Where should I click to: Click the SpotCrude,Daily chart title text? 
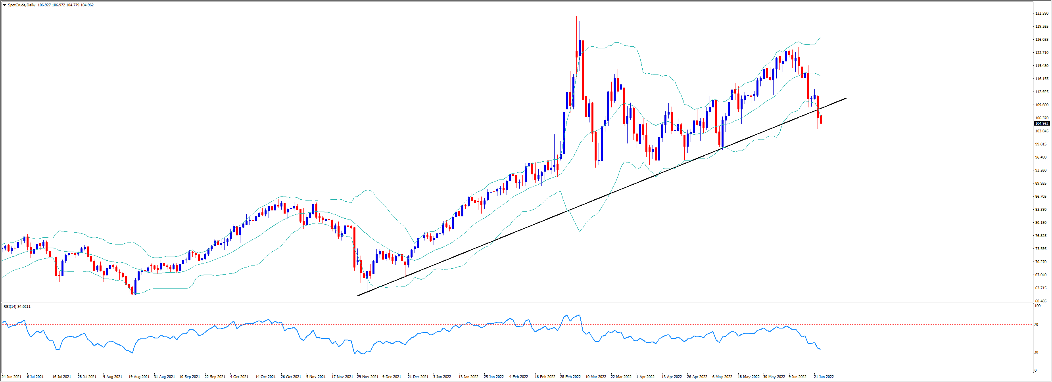21,5
